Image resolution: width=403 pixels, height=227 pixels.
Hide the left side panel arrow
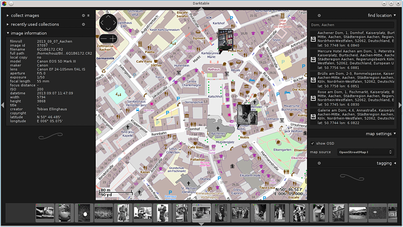click(x=3, y=105)
